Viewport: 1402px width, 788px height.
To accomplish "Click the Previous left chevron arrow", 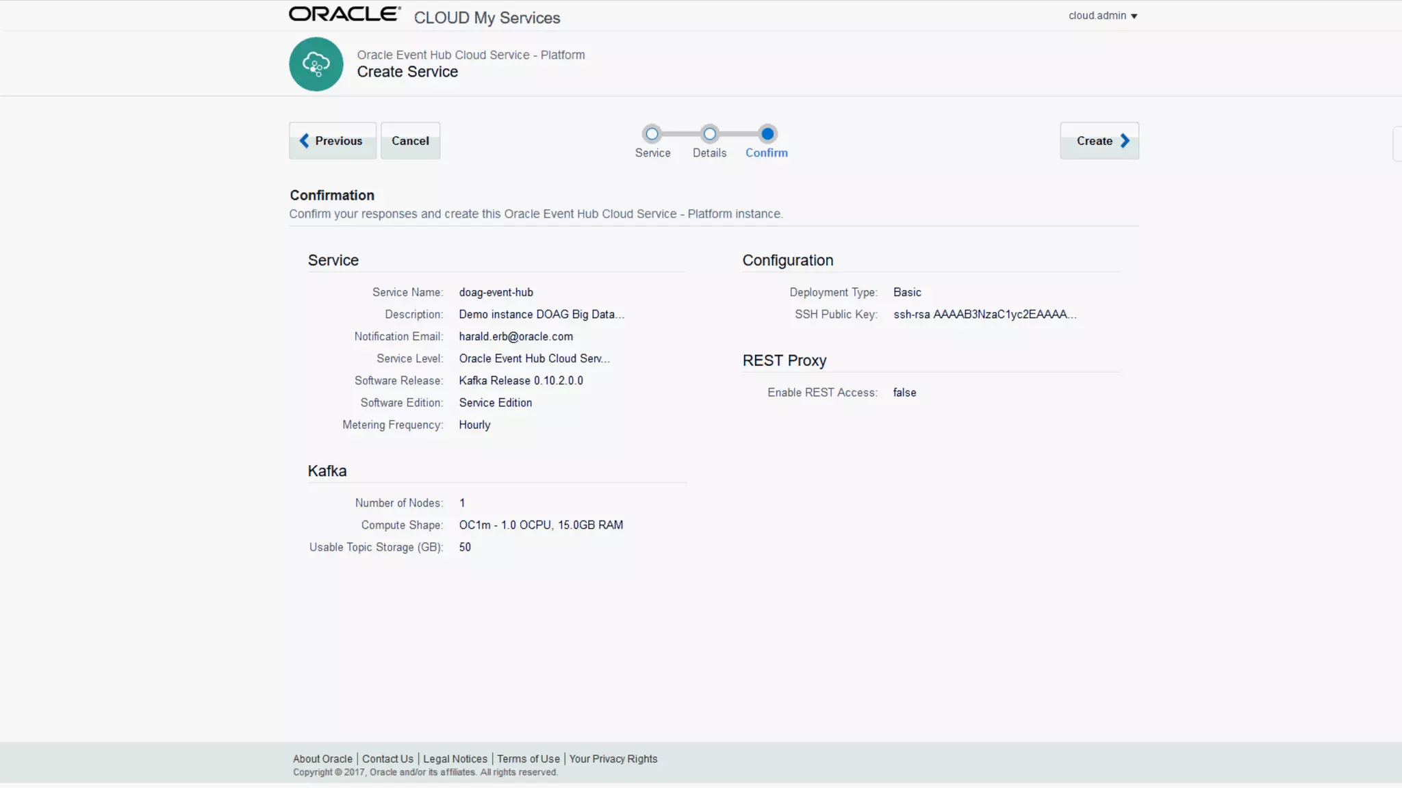I will pos(305,141).
